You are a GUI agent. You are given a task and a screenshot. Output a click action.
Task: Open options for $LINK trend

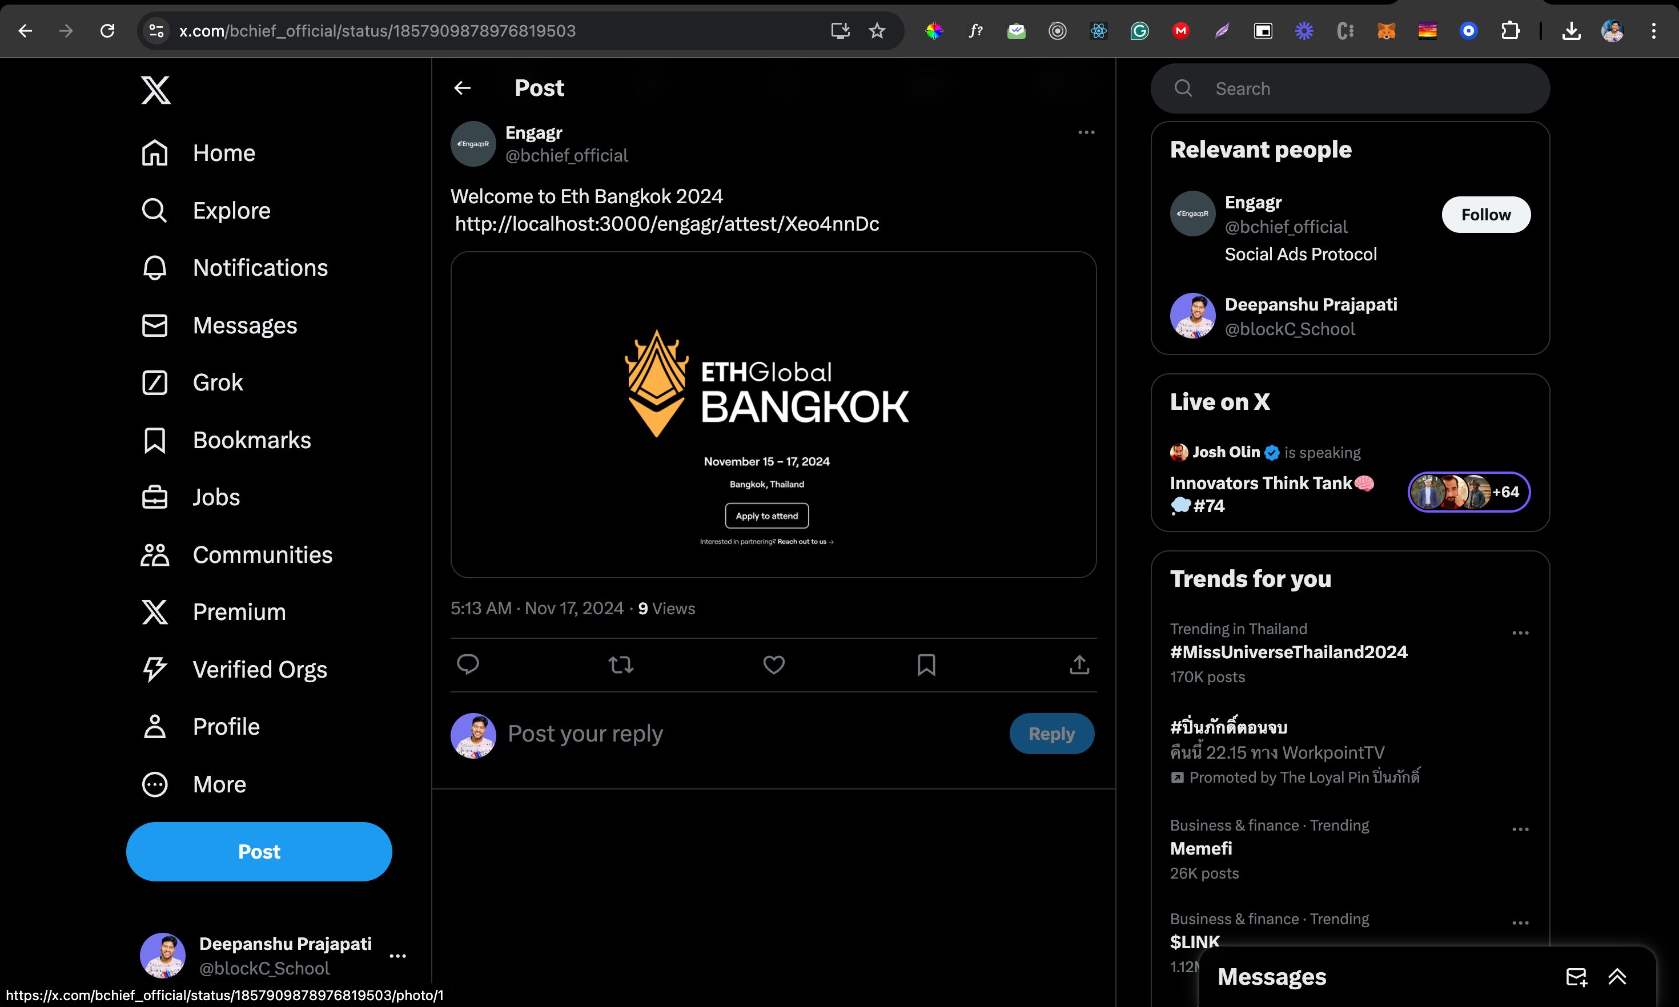1520,924
